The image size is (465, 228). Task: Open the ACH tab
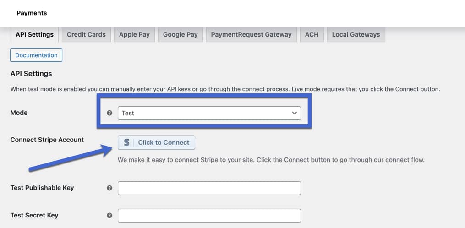tap(312, 34)
